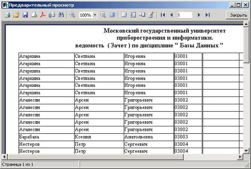
Task: Click the status bar text Страница 1 из 1
Action: click(17, 165)
